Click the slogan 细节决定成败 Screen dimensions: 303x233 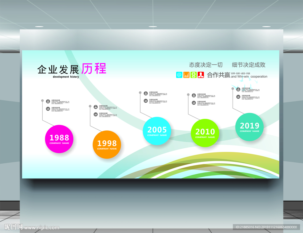point(249,65)
